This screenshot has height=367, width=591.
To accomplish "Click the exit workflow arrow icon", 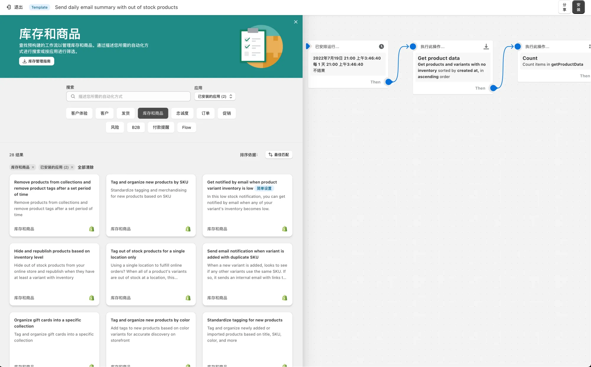I will coord(9,7).
